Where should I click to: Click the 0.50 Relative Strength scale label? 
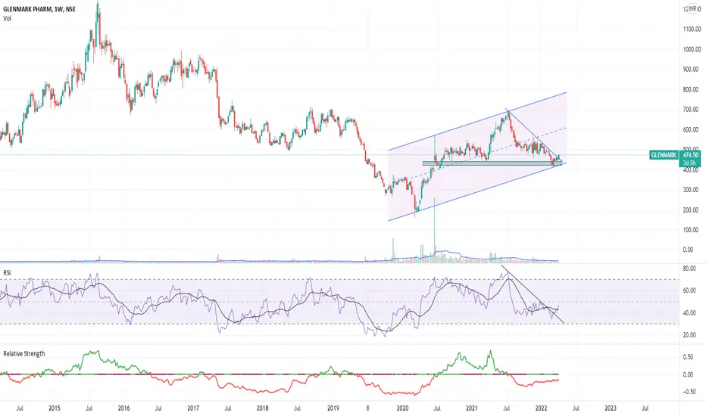pos(688,357)
